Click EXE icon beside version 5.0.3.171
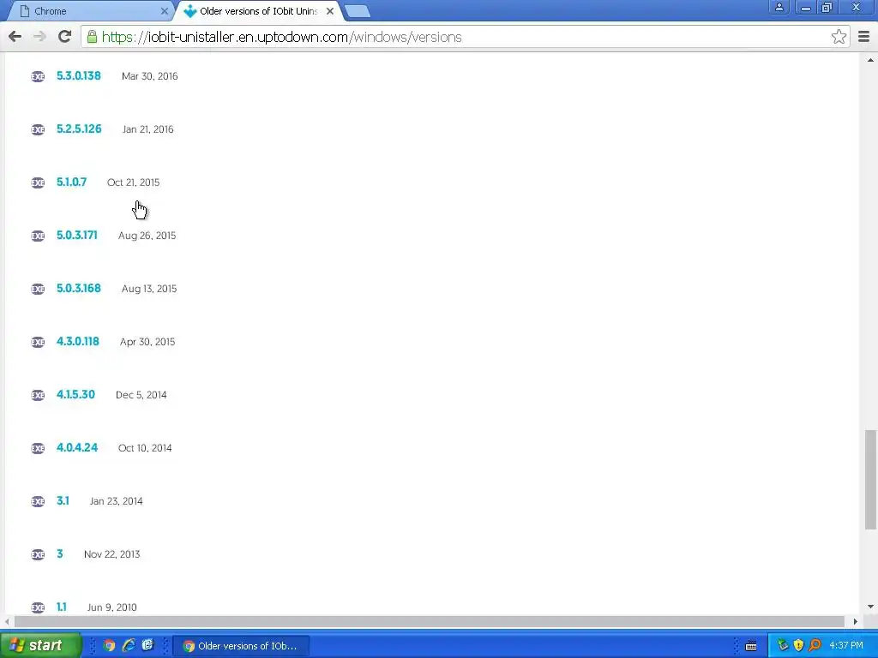The image size is (878, 658). click(x=38, y=236)
